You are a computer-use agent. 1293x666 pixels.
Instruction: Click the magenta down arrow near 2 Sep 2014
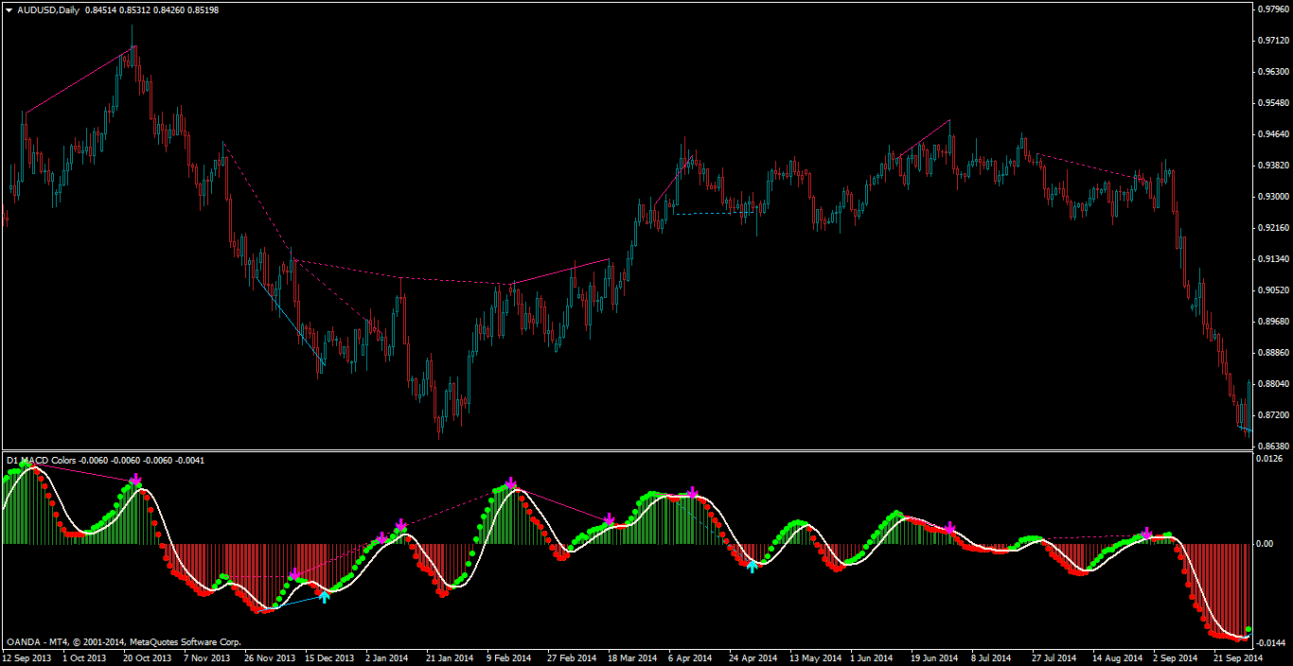tap(1146, 534)
